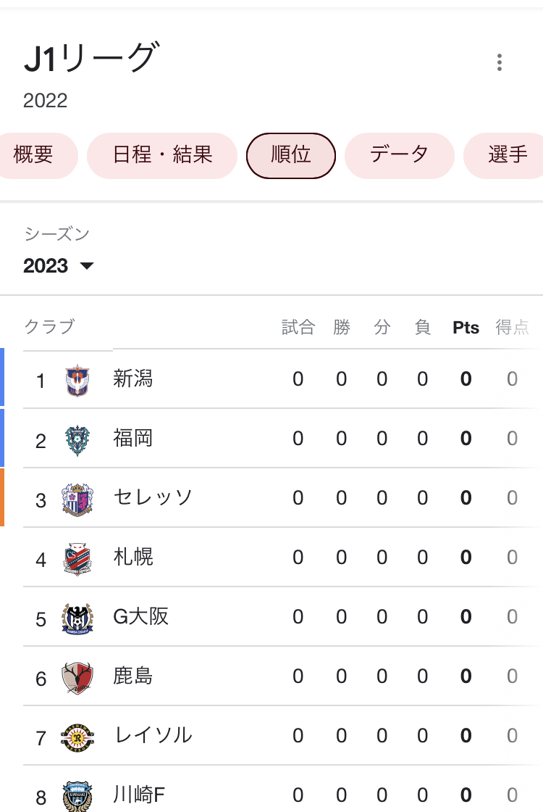Open the 新潟 team name link

133,378
